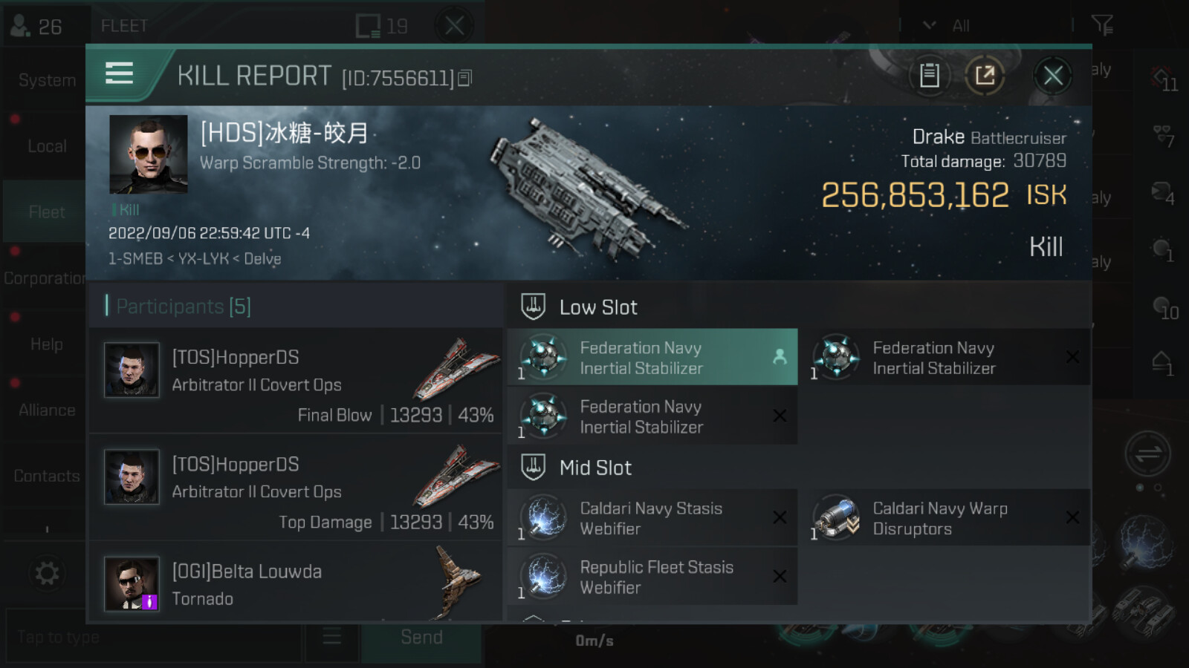This screenshot has width=1189, height=668.
Task: Open the clipboard notes icon in header
Action: [929, 75]
